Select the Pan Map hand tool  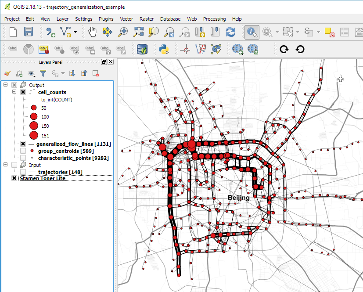tap(92, 32)
